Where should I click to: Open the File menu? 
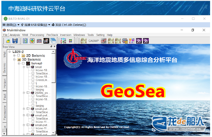pyautogui.click(x=5, y=35)
